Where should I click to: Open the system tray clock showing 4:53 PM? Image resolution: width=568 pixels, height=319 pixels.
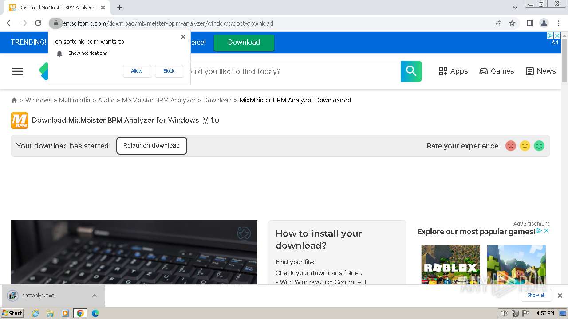pyautogui.click(x=545, y=313)
